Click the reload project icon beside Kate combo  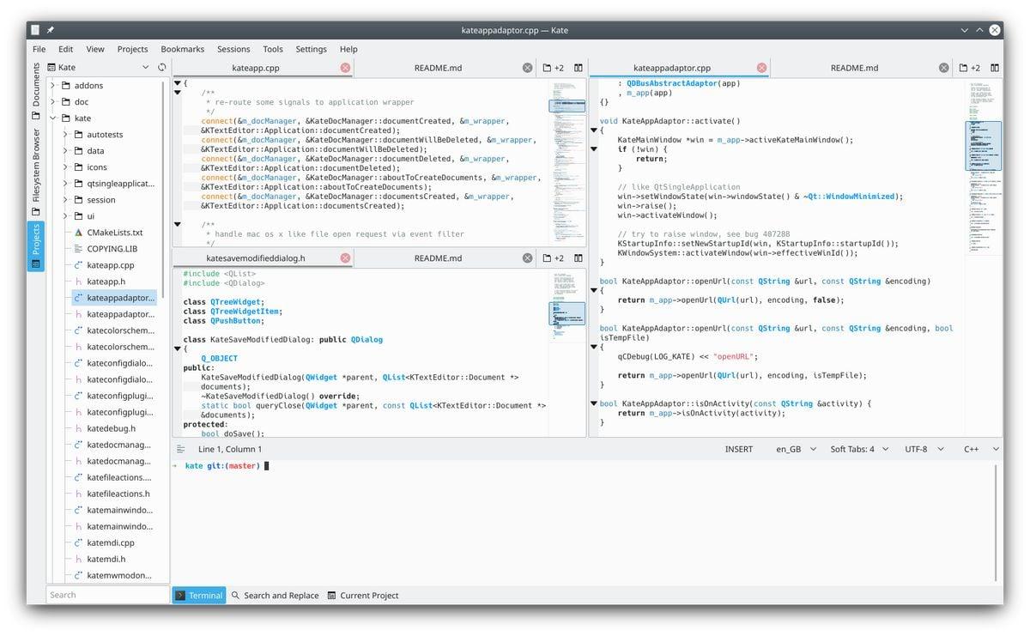click(161, 67)
